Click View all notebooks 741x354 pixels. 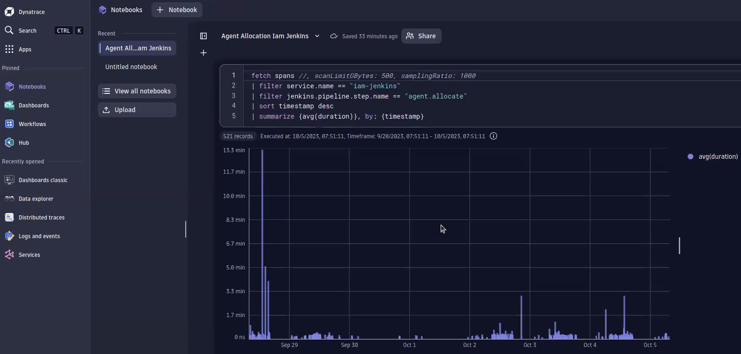pyautogui.click(x=137, y=91)
